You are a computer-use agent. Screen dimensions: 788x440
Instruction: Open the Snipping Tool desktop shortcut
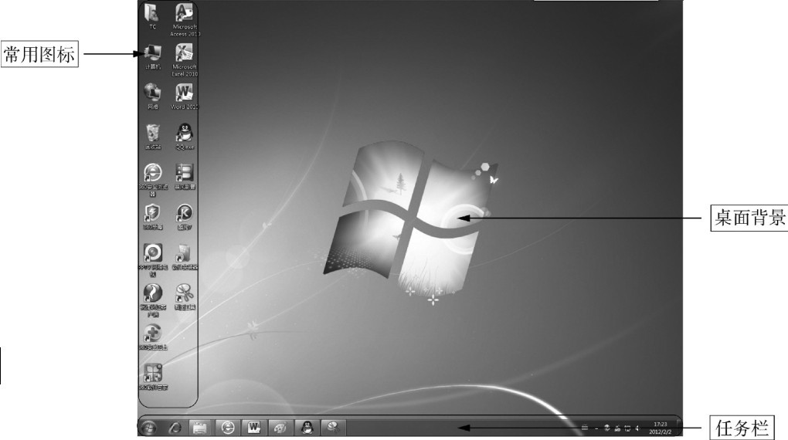click(185, 296)
